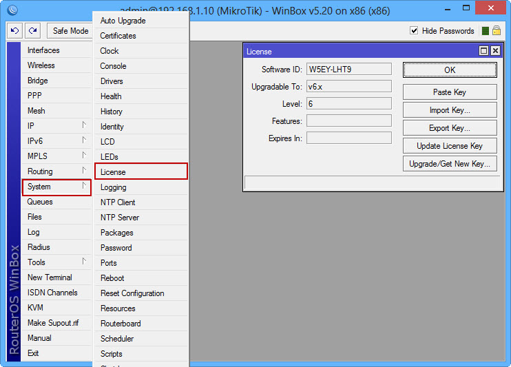Select Password in System submenu

[x=141, y=248]
